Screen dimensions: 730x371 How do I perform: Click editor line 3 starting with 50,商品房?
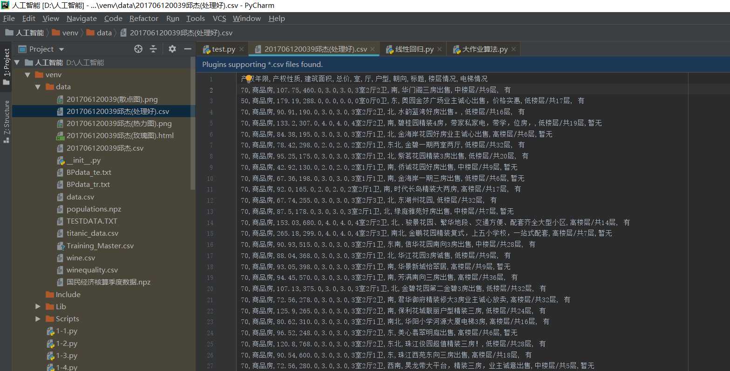click(413, 100)
